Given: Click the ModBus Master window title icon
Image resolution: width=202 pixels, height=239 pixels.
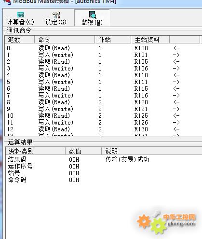Looking at the screenshot, I should click(7, 2).
